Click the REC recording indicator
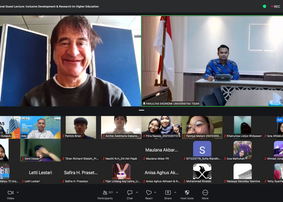The height and width of the screenshot is (202, 283). [x=276, y=6]
